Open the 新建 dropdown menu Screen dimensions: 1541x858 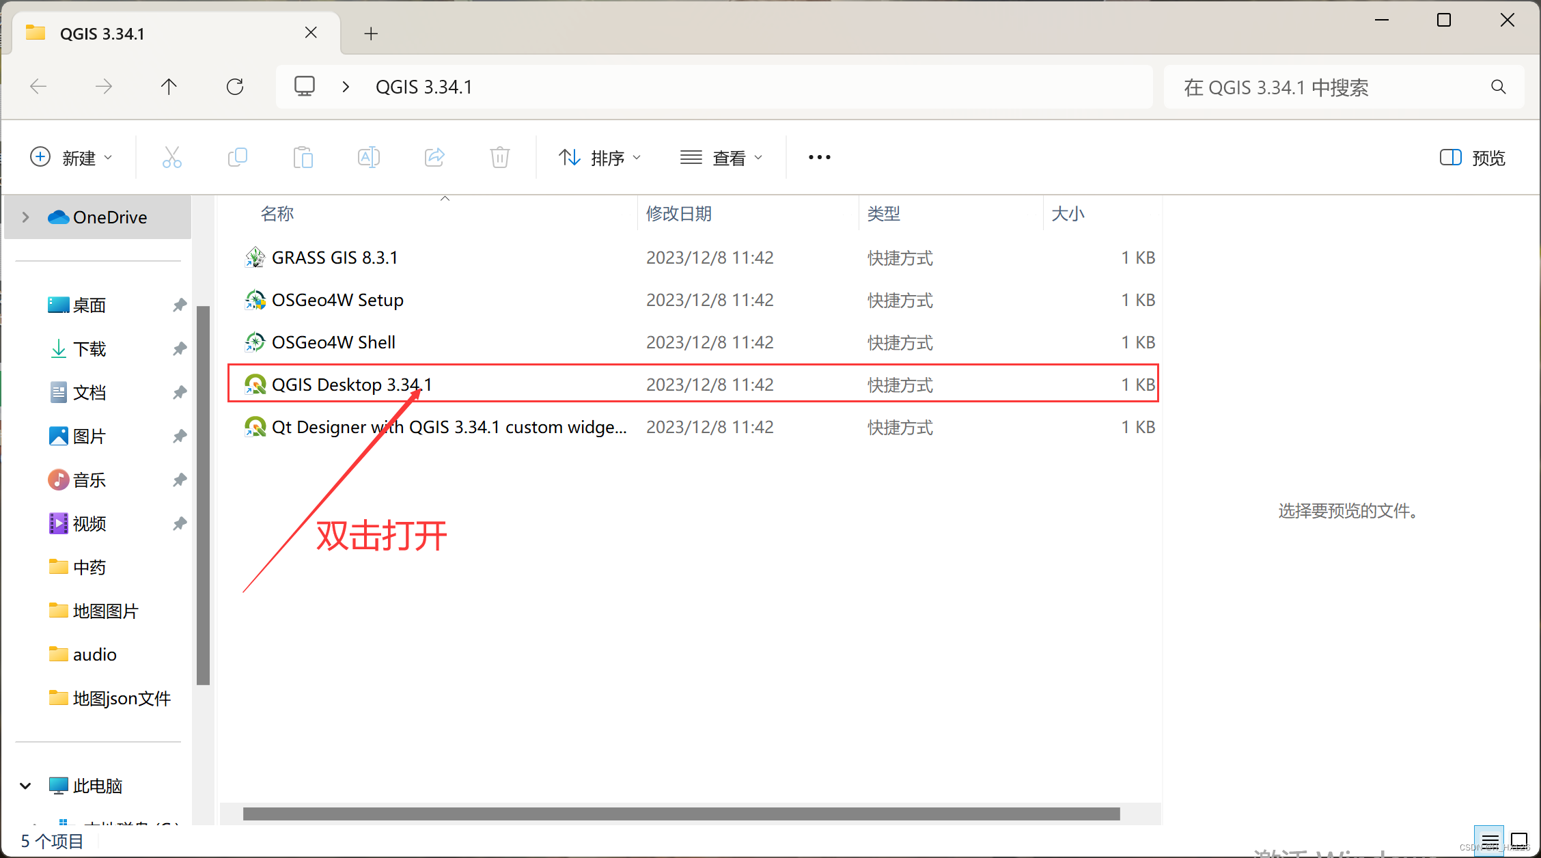point(72,158)
